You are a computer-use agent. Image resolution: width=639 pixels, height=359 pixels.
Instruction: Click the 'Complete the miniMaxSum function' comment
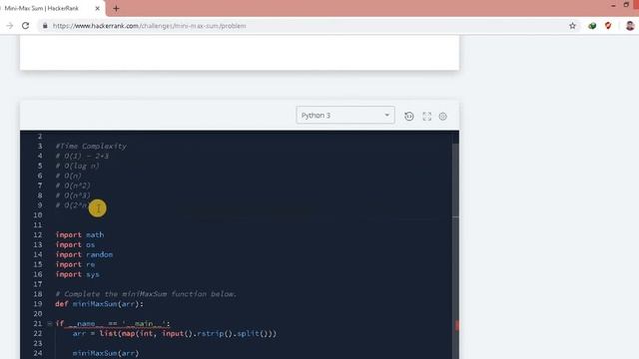point(146,294)
